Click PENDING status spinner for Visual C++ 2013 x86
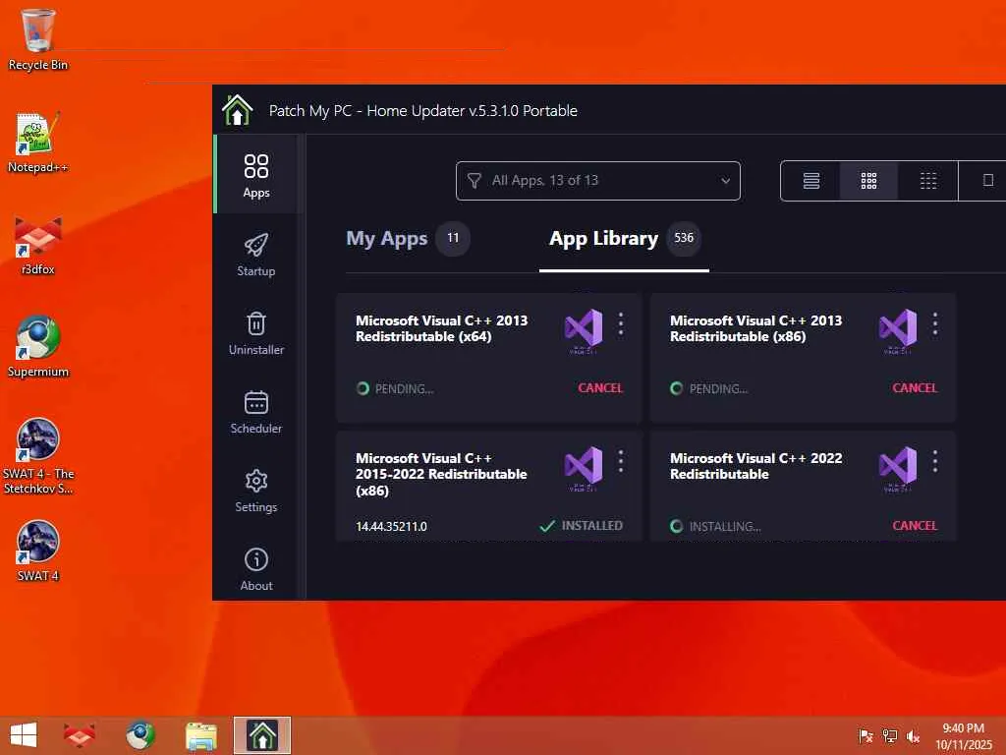This screenshot has width=1006, height=755. (676, 388)
